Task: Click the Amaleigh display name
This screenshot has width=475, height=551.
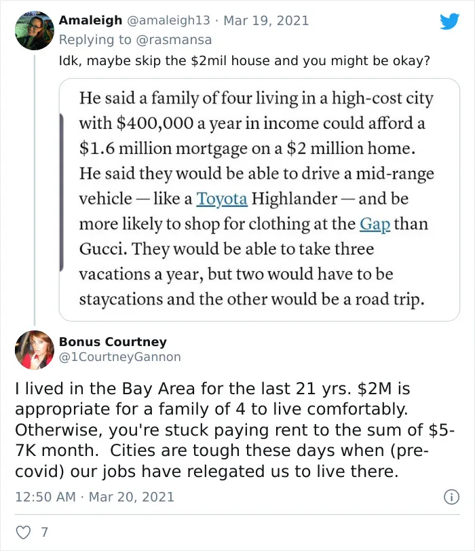Action: click(x=90, y=20)
